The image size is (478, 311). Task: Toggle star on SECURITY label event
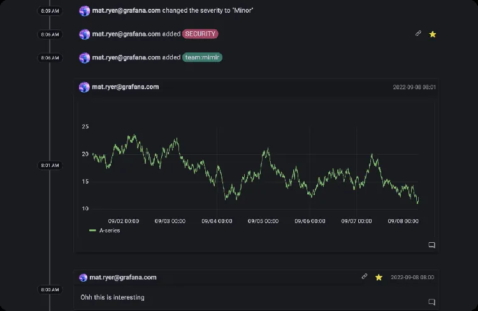click(x=432, y=34)
